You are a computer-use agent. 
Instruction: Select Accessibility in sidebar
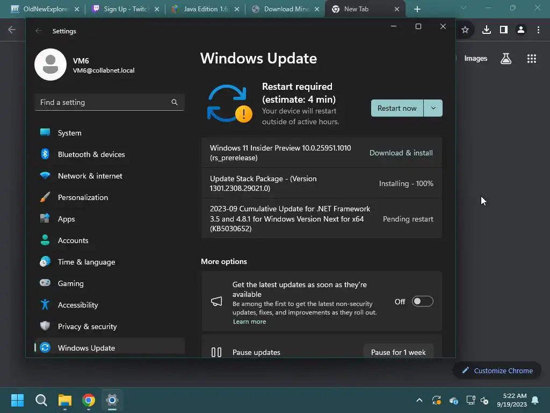[x=110, y=305]
